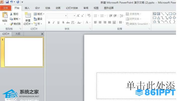Open the 视图 ribbon tab

96,8
